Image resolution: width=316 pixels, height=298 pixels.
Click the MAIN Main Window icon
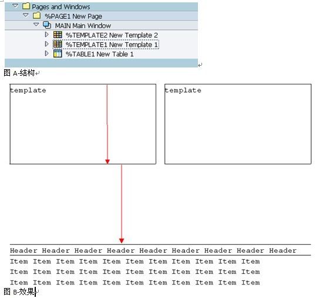coord(47,25)
